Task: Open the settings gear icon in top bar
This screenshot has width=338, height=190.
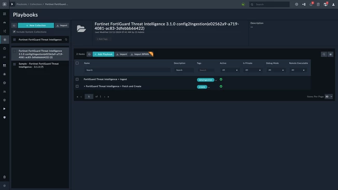Action: [296, 4]
